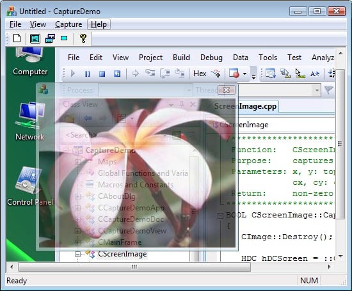Click the left arrow of horizontal scrollbar
Viewport: 352px width, 291px height.
[x=12, y=267]
